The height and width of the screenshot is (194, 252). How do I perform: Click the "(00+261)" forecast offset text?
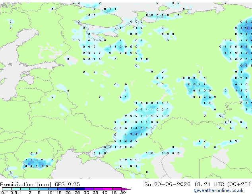click(239, 184)
